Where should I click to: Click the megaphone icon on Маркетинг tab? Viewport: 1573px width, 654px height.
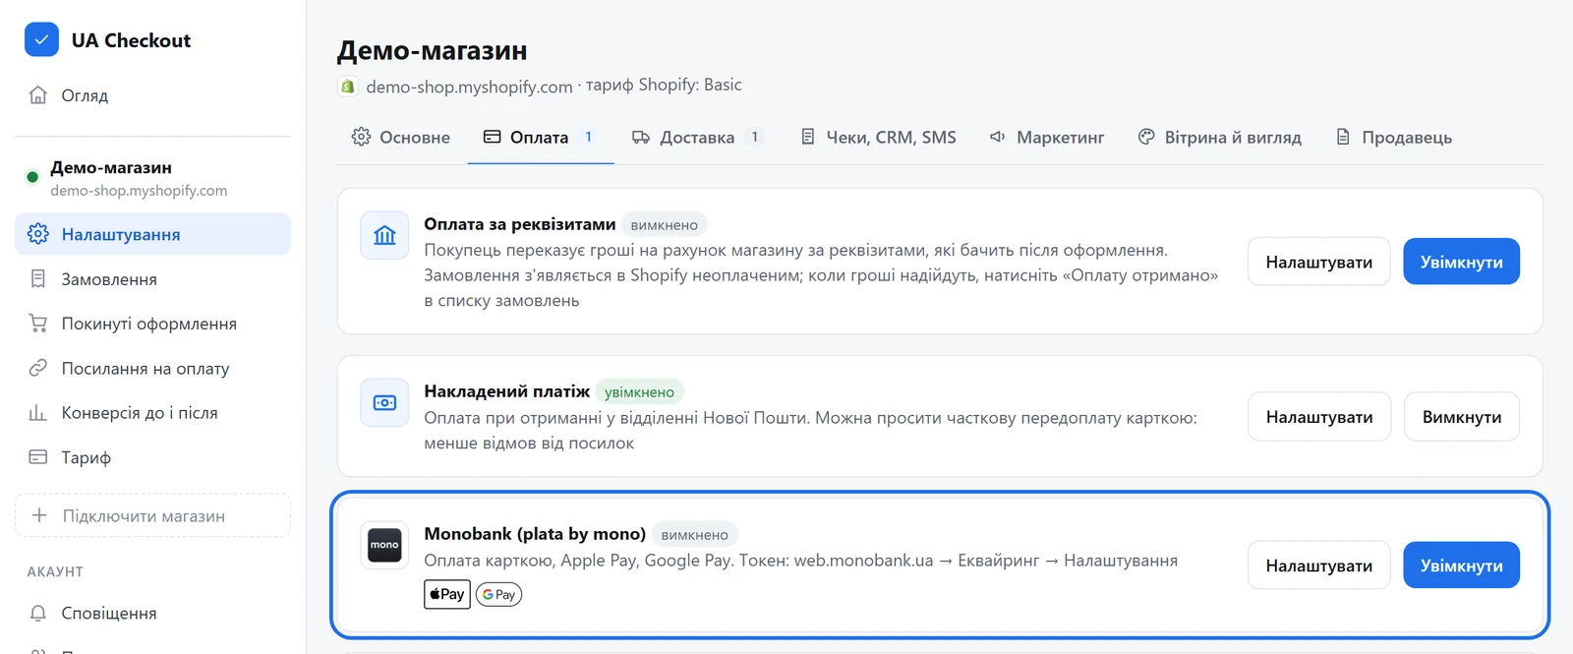[x=997, y=137]
